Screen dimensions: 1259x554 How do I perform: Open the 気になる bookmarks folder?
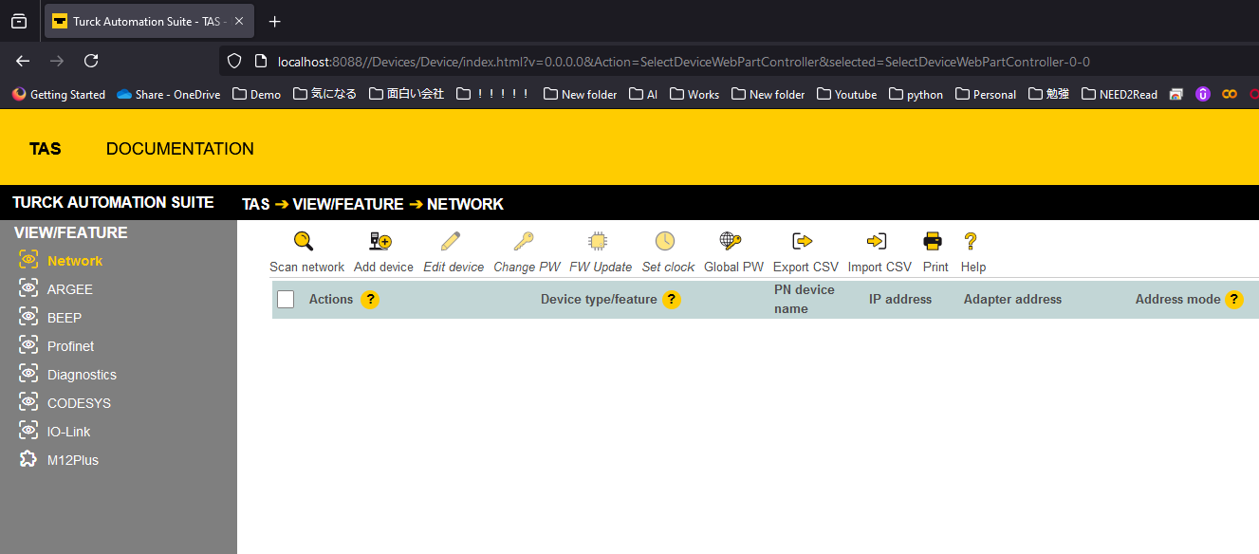(x=324, y=94)
